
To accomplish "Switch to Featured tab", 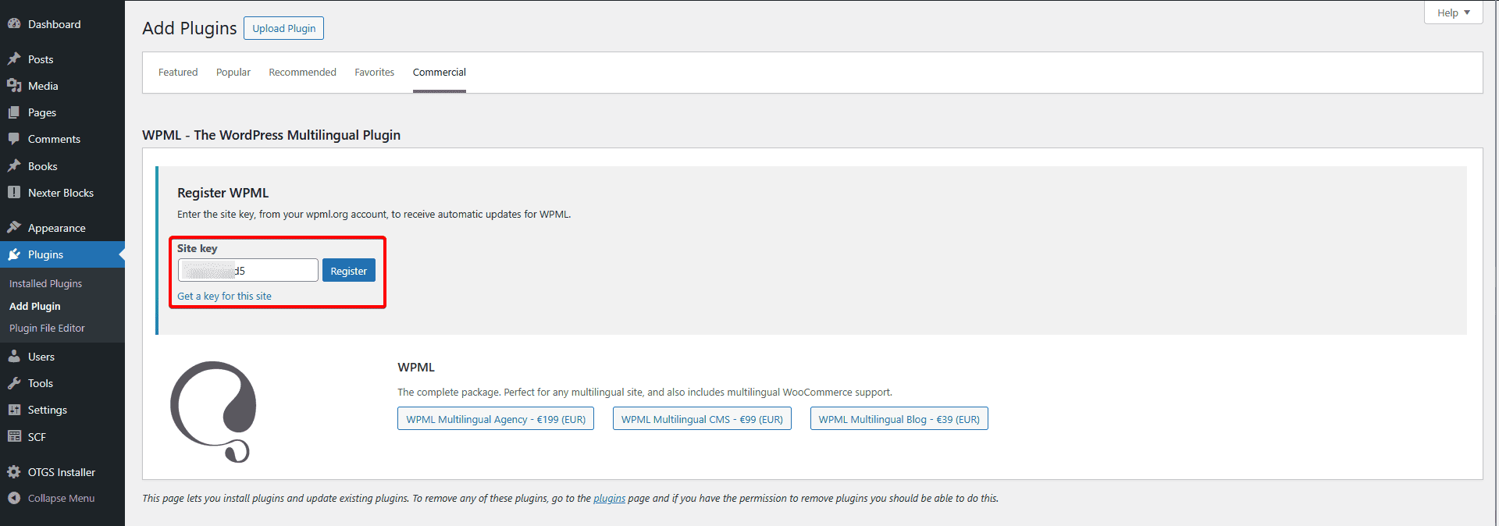I will [x=178, y=72].
